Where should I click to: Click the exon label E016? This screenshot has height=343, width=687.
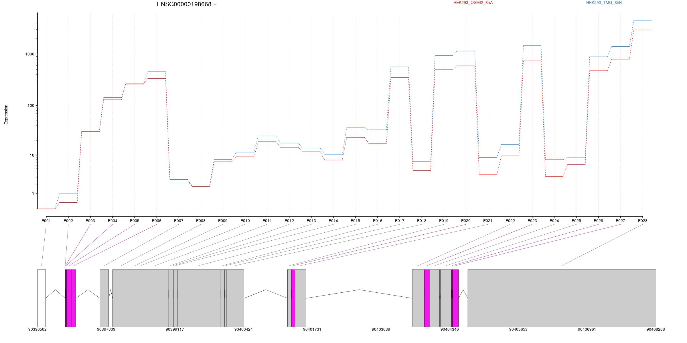378,221
